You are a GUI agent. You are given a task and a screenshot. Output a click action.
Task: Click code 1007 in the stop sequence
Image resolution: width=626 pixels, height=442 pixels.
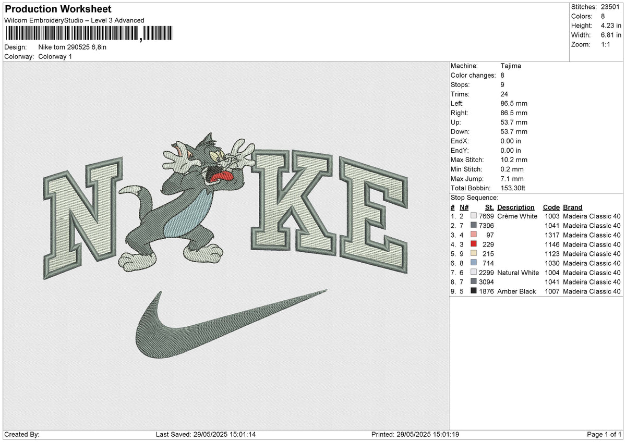[552, 291]
